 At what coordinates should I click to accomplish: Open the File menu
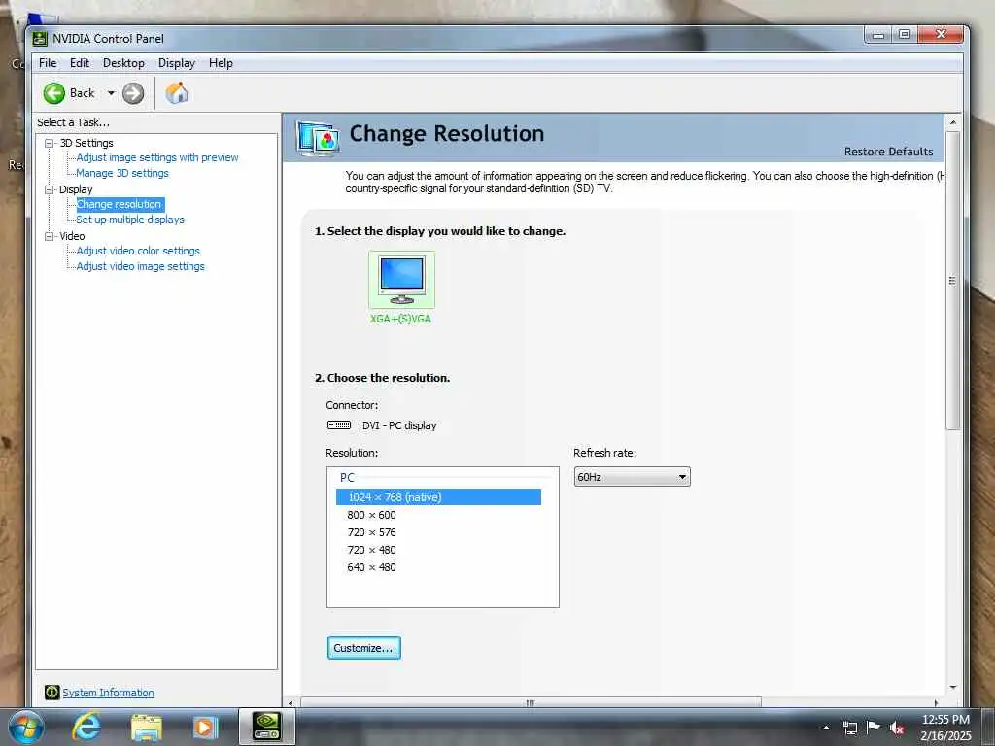click(48, 63)
